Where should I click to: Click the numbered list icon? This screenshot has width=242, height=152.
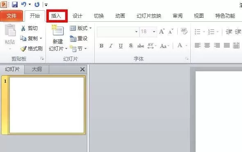point(211,32)
